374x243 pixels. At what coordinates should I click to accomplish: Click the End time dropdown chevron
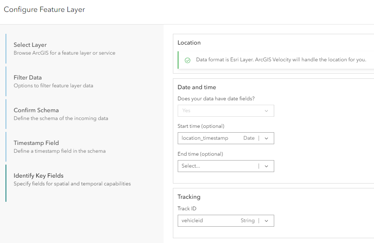pos(266,166)
